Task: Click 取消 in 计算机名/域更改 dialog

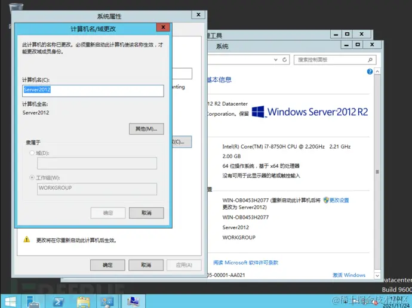Action: (146, 213)
